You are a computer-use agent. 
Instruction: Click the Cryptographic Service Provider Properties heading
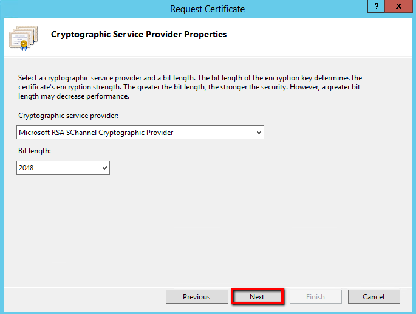138,35
